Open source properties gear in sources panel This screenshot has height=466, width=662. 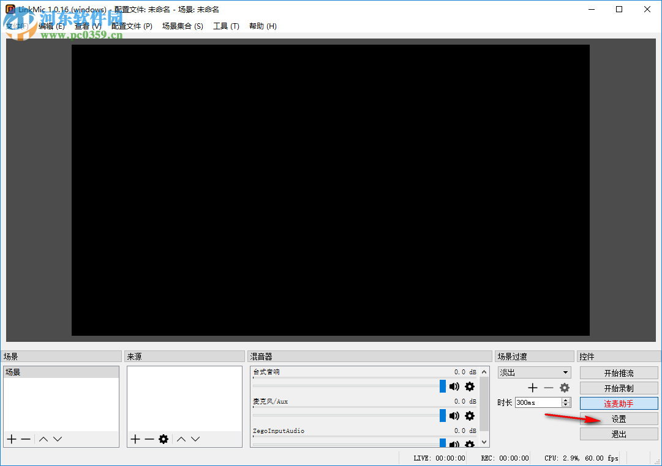pos(164,438)
